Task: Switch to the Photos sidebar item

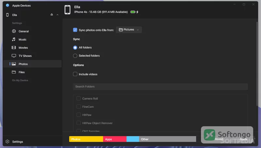Action: 33,64
